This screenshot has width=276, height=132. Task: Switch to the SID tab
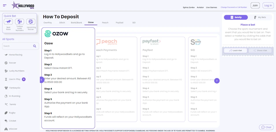[x=134, y=23]
